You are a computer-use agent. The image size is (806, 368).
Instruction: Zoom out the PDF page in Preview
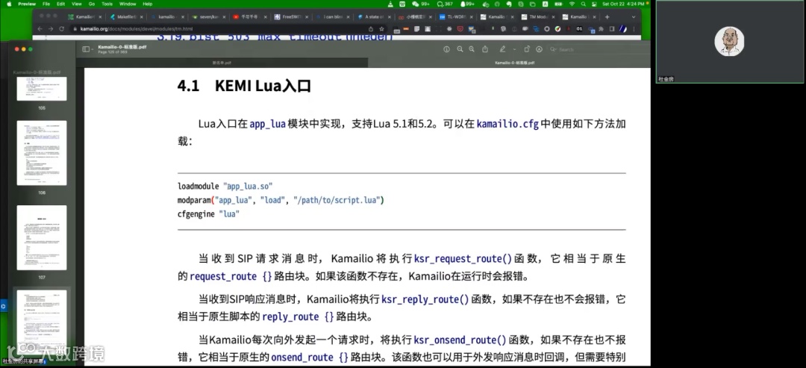[x=460, y=49]
